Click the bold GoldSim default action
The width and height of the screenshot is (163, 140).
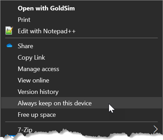click(46, 8)
